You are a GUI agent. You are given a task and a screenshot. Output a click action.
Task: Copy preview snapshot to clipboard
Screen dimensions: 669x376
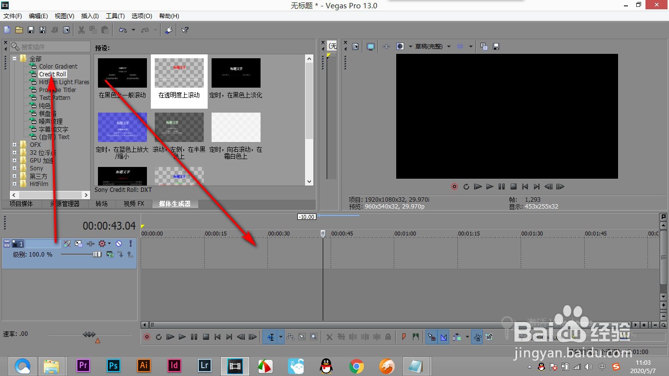(x=484, y=47)
